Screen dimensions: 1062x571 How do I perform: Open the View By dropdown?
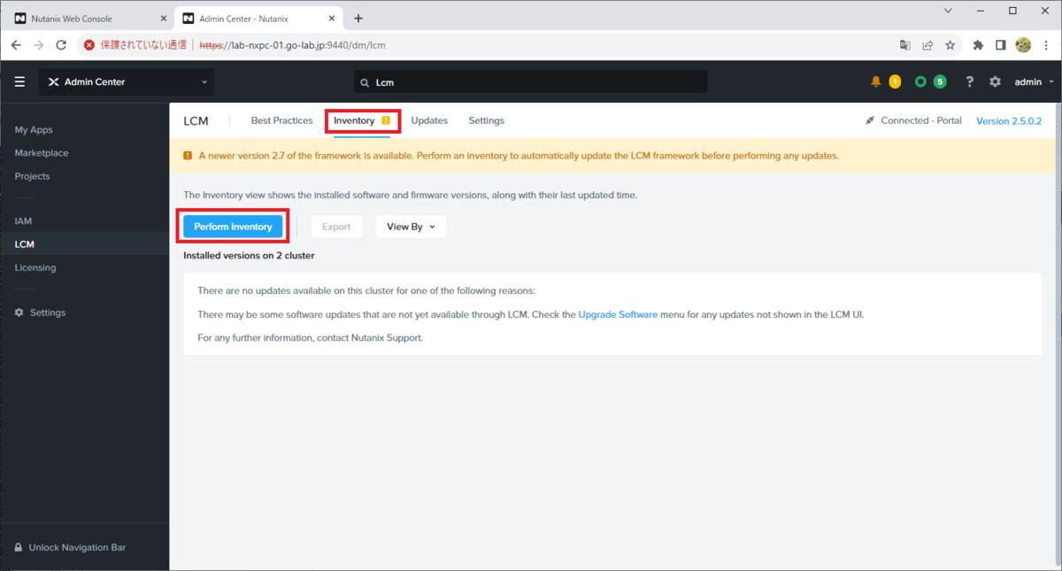(x=411, y=227)
